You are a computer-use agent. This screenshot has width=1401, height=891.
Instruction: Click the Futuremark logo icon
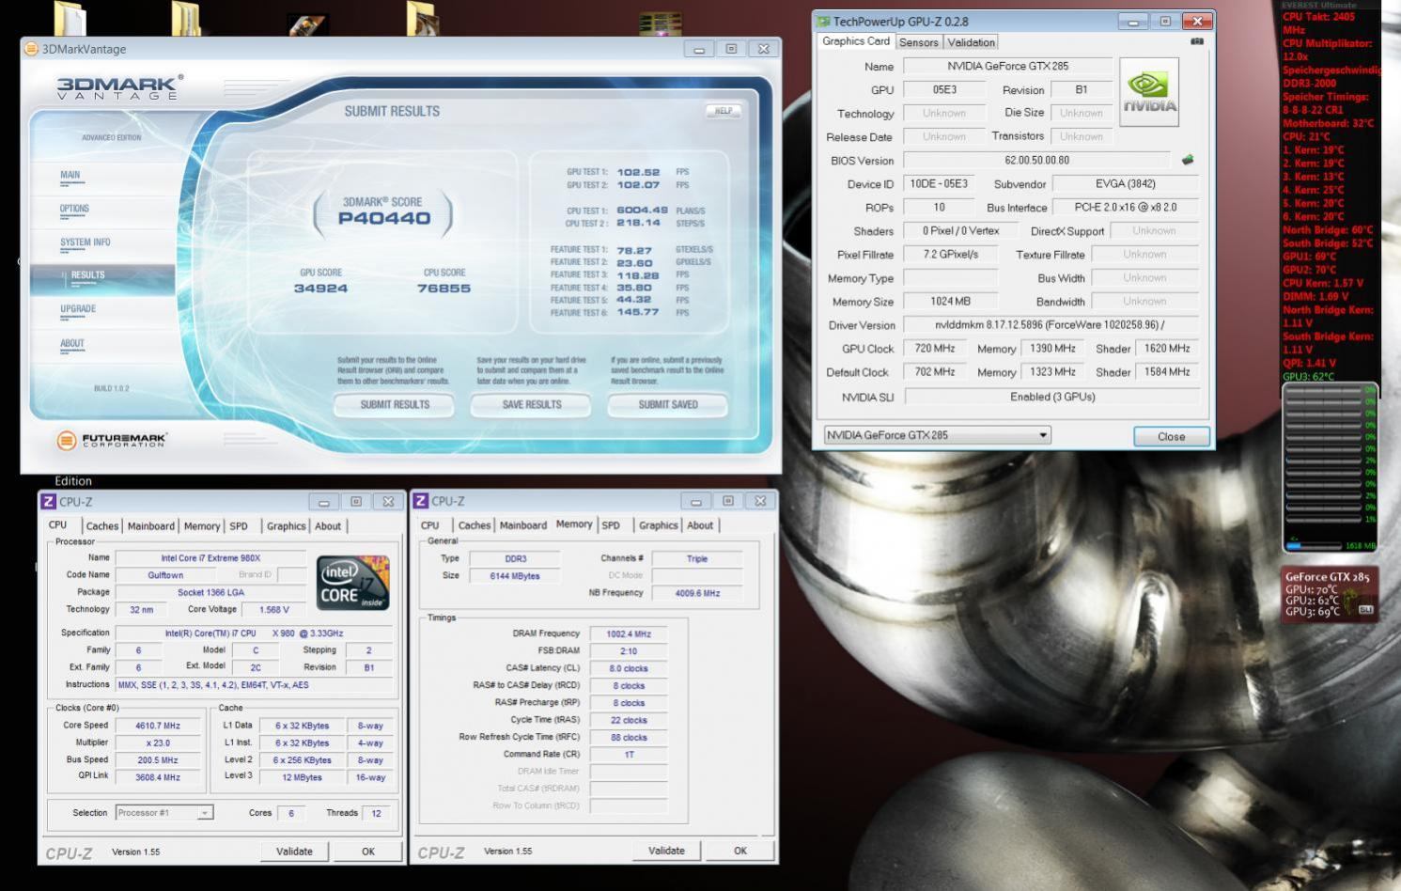66,440
